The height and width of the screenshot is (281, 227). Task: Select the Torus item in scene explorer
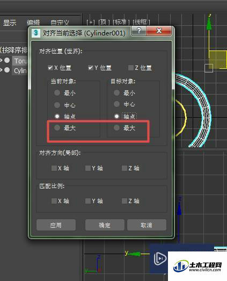coord(20,61)
